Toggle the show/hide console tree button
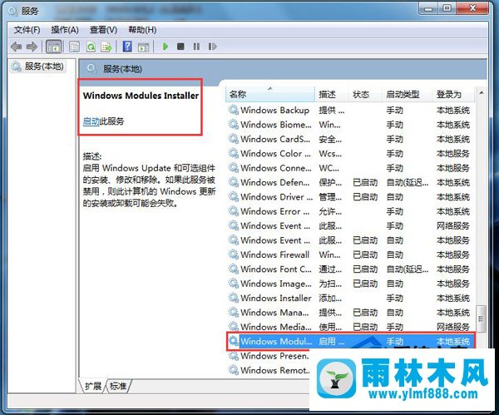 (x=53, y=47)
